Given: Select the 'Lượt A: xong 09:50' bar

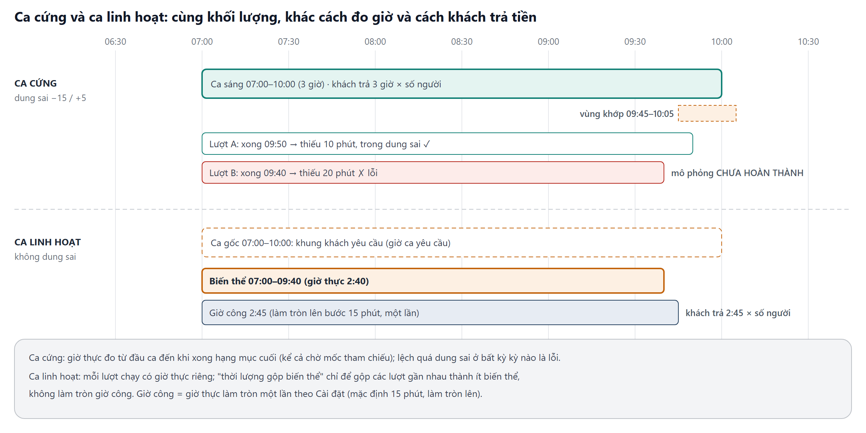Looking at the screenshot, I should pyautogui.click(x=447, y=144).
